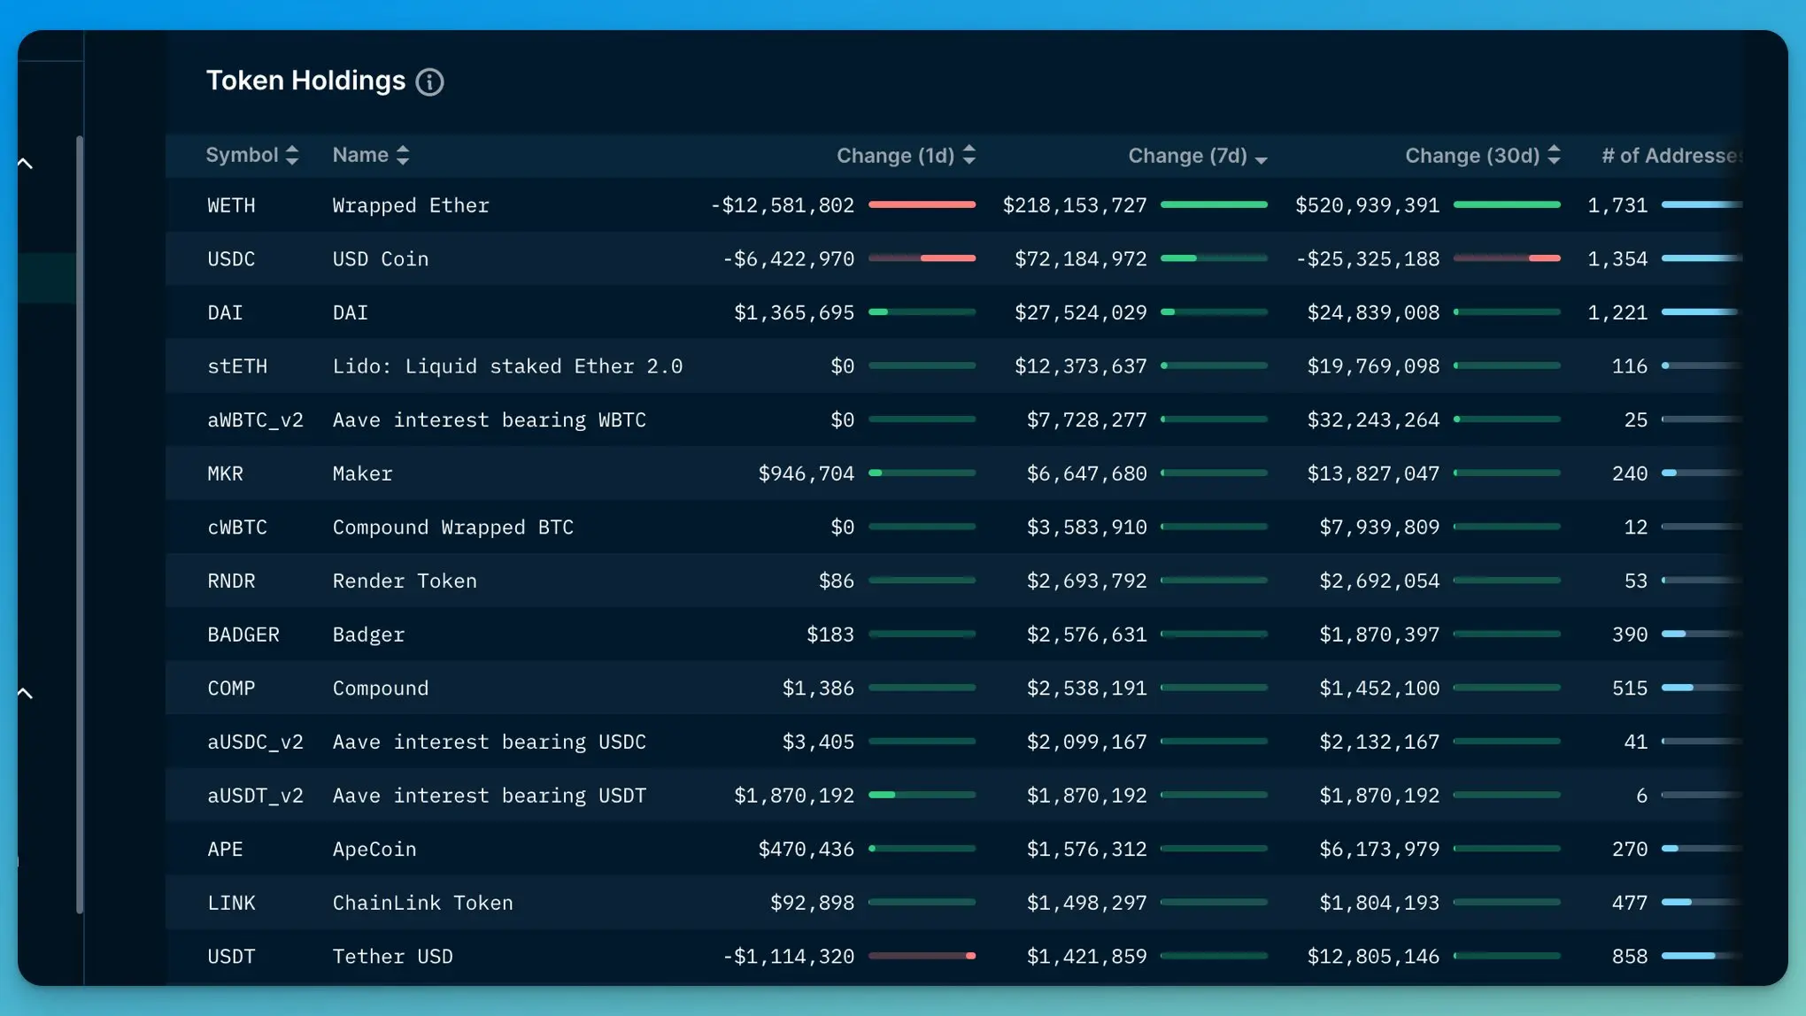Select the DAI symbol cell
The image size is (1806, 1016).
(x=225, y=313)
